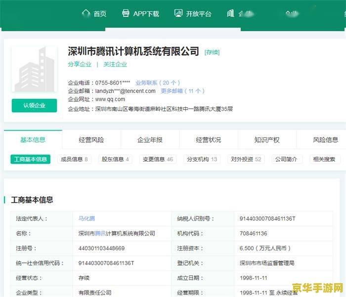The height and width of the screenshot is (297, 346).
Task: Click organization code 708461136
Action: click(253, 233)
